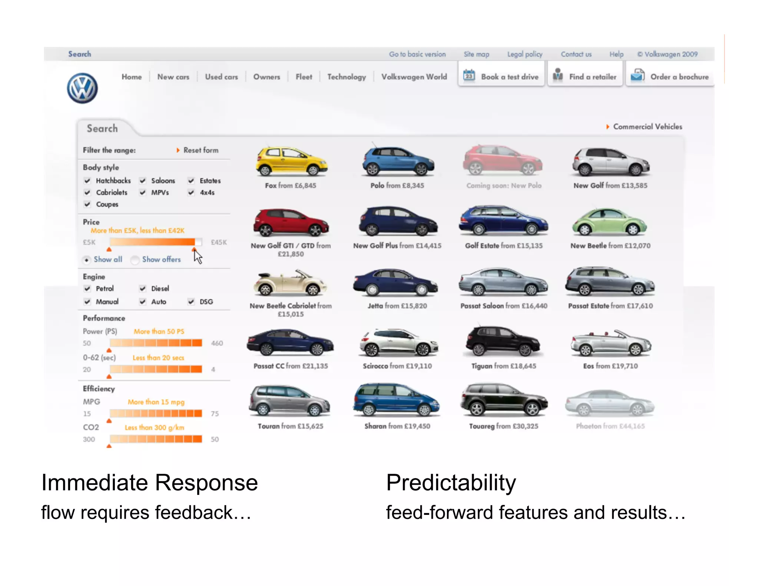
Task: Open the Site map link
Action: click(476, 54)
